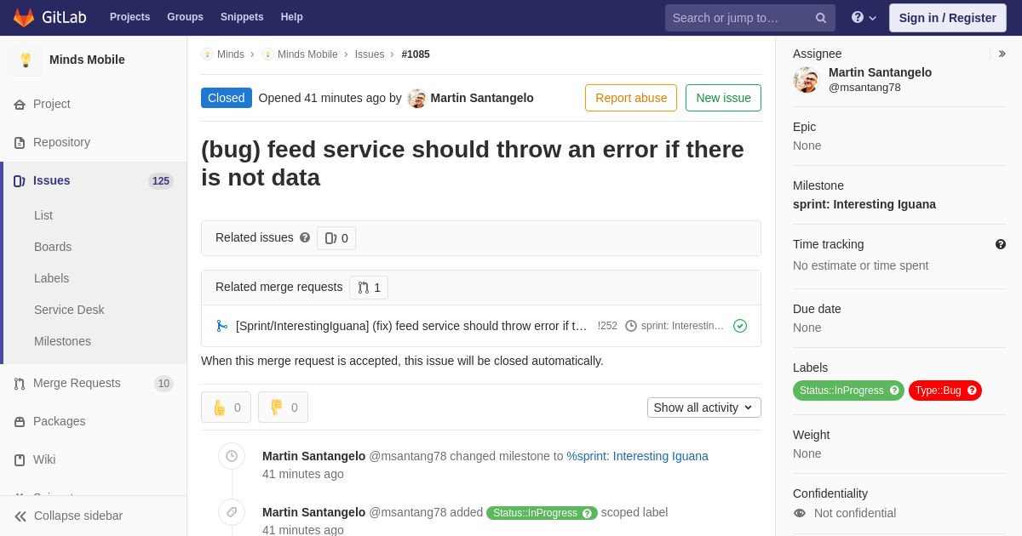Screen dimensions: 1022x536
Task: Click the Project home icon
Action: point(20,105)
